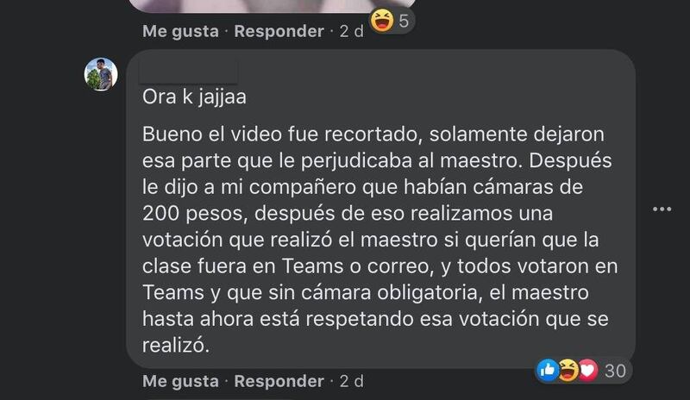Viewport: 690px width, 400px height.
Task: Open the three-dot comment options menu
Action: [662, 209]
